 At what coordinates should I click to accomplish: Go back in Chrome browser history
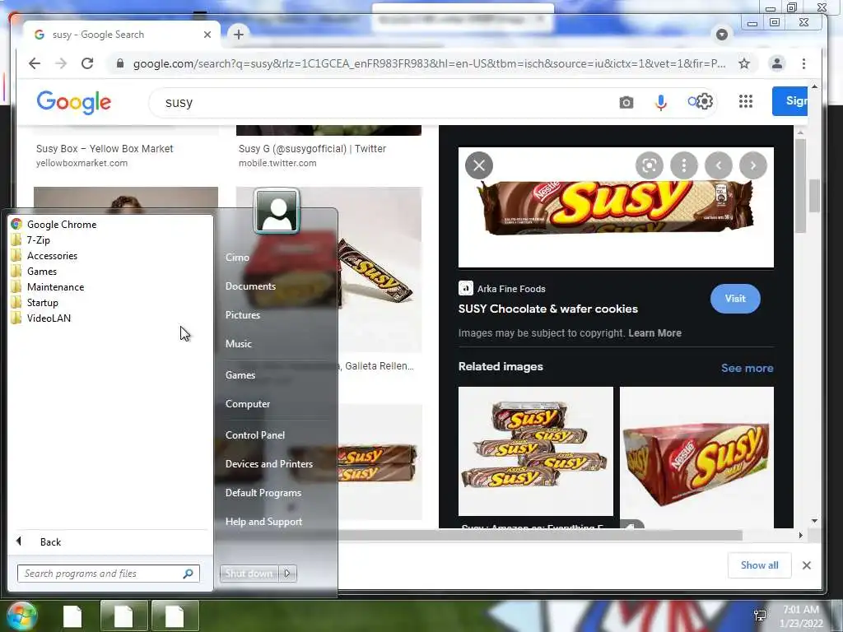pyautogui.click(x=35, y=63)
